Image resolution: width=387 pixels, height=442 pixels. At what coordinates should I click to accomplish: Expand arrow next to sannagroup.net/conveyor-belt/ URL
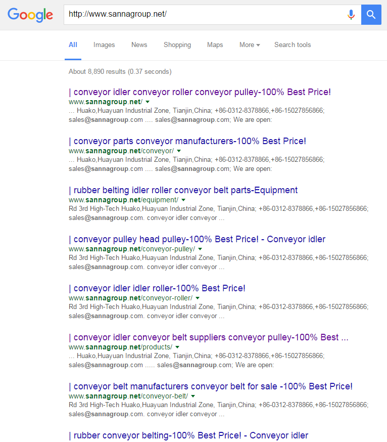tap(193, 396)
